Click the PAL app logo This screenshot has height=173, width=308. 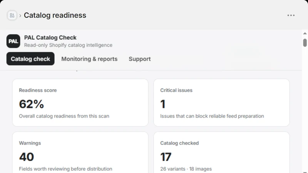click(x=13, y=41)
